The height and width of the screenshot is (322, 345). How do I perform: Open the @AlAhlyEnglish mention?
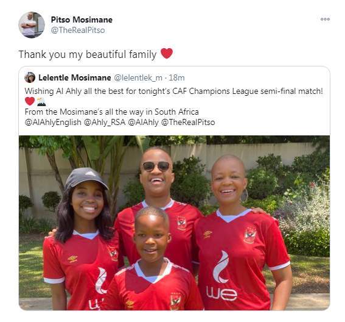click(x=53, y=122)
